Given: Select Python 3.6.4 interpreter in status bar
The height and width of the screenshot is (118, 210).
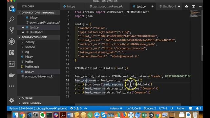Looking at the screenshot, I should point(38,108).
